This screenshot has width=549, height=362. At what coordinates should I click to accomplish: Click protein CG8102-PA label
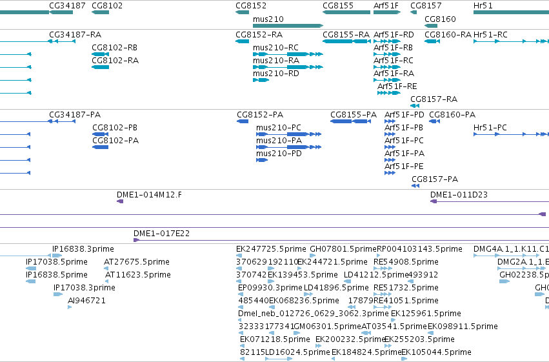tap(115, 141)
